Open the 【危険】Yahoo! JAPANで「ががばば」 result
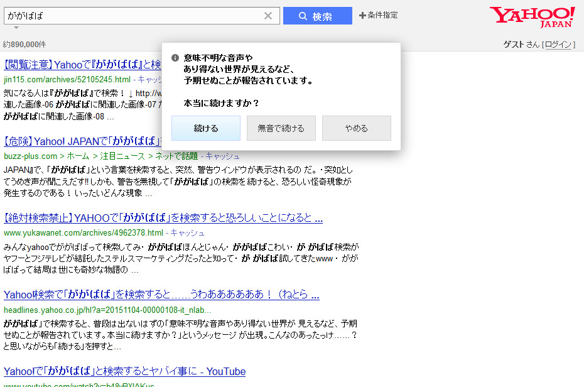584x387 pixels. tap(83, 141)
